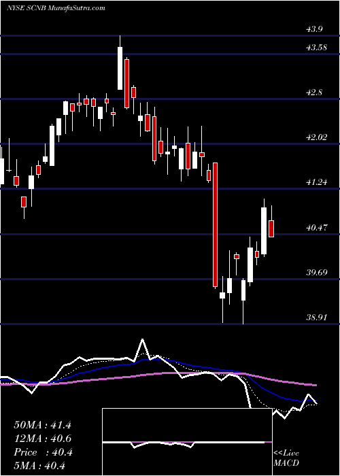Select the 41.24 price level label

click(x=317, y=182)
